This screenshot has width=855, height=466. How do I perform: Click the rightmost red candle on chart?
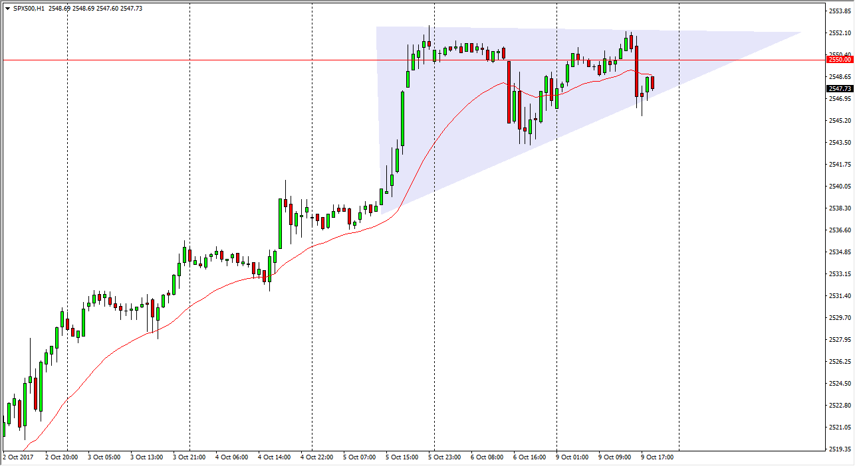coord(653,82)
